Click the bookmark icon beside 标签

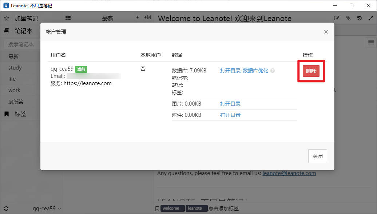click(7, 114)
